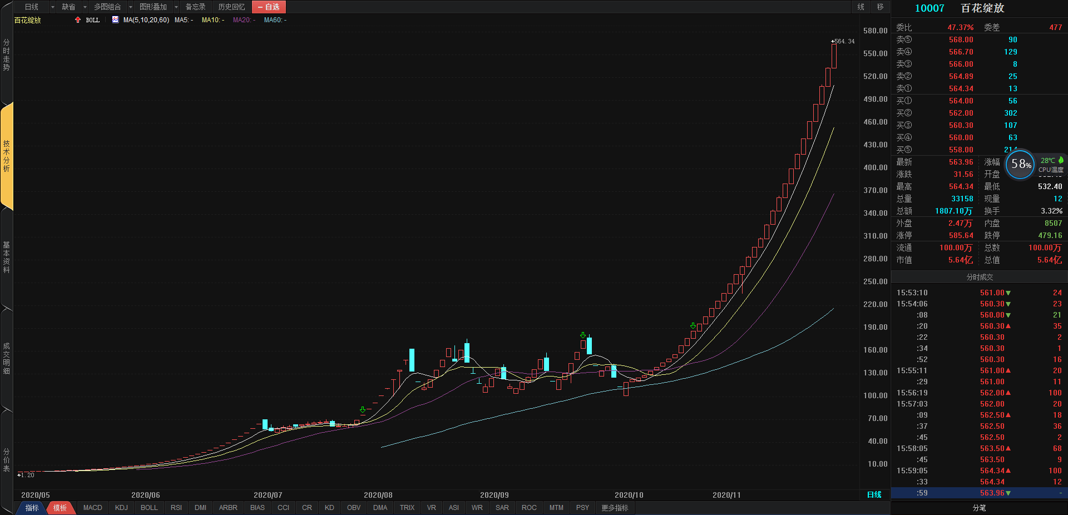Select the MTM indicator
The height and width of the screenshot is (515, 1068).
(556, 508)
